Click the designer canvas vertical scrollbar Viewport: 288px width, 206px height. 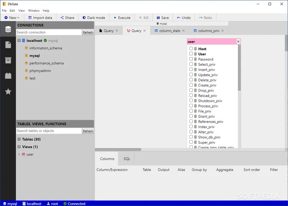click(x=286, y=43)
